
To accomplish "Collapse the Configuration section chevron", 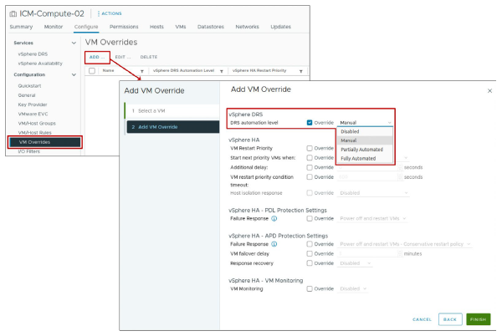I will (74, 75).
